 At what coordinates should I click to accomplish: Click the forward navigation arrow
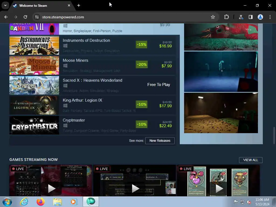[x=16, y=17]
